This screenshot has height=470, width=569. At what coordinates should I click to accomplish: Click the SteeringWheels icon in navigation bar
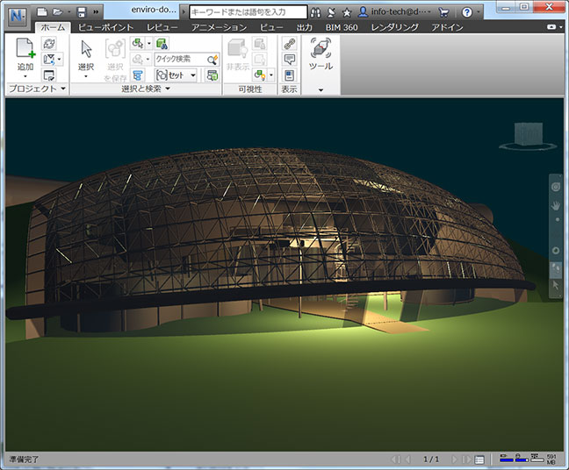click(555, 187)
